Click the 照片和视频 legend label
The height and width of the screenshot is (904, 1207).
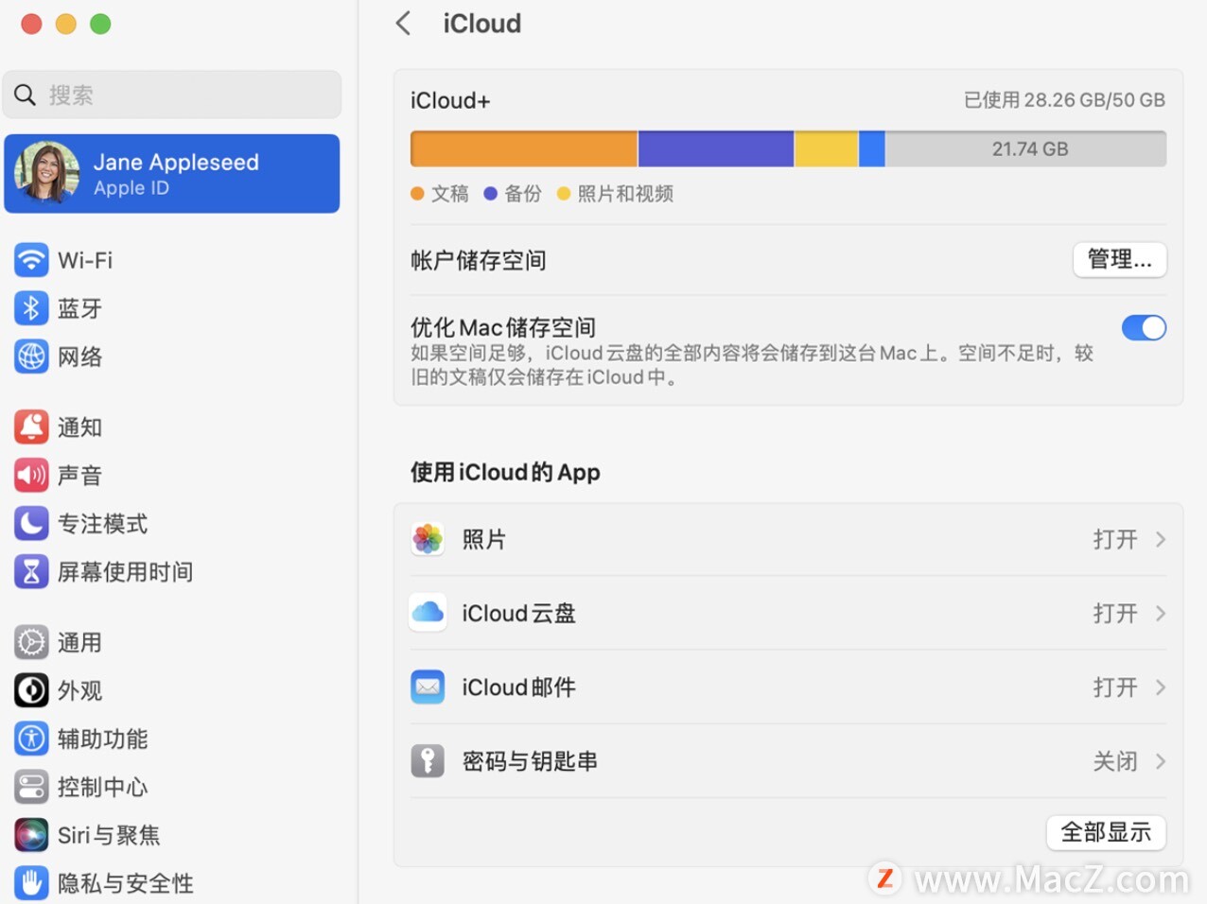[x=625, y=194]
